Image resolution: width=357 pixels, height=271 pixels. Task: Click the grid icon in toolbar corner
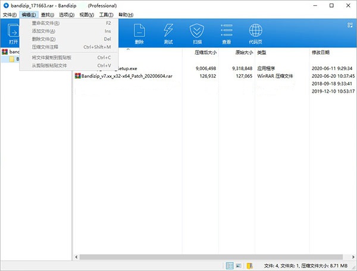[x=350, y=25]
